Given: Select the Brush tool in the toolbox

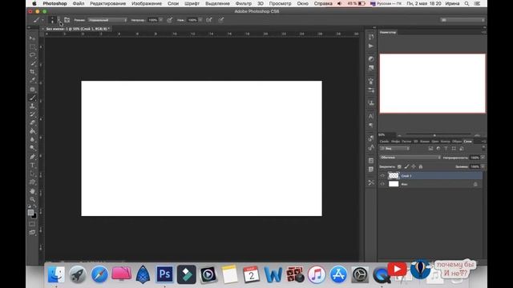Looking at the screenshot, I should tap(32, 98).
